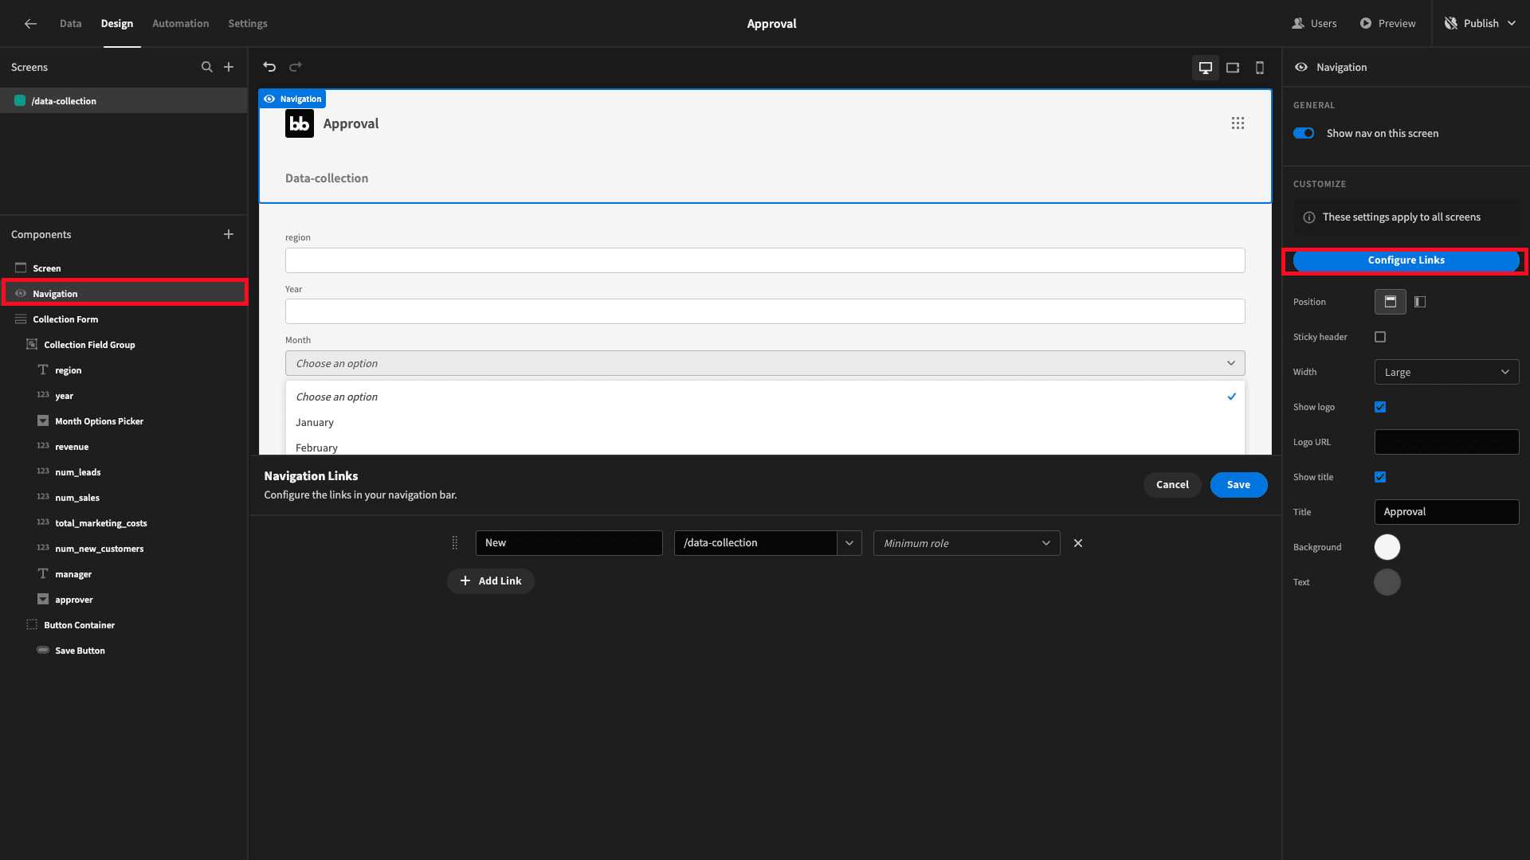
Task: Click the Title field containing Approval
Action: pyautogui.click(x=1446, y=512)
